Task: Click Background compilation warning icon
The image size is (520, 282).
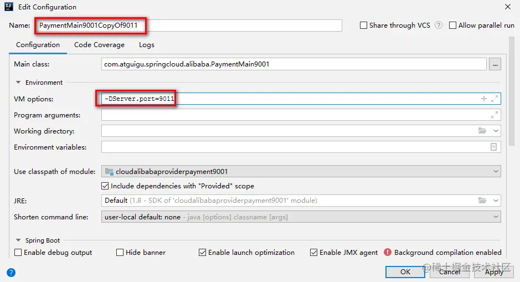Action: click(x=387, y=252)
